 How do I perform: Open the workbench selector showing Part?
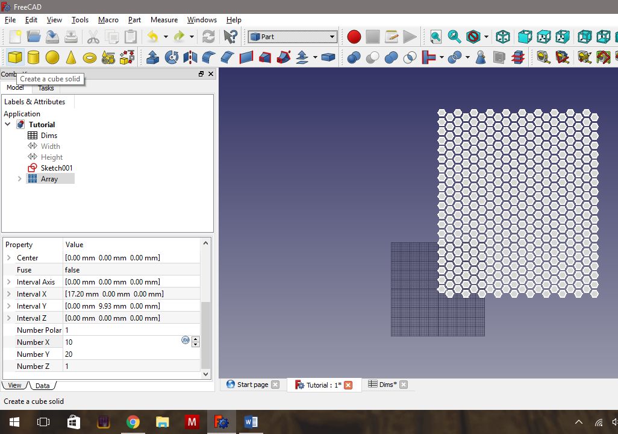coord(292,37)
